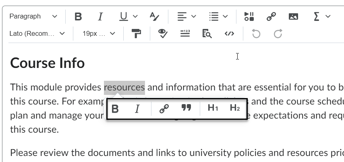Click Insert Stuff media icon
Screen dimensions: 344x162
click(249, 16)
